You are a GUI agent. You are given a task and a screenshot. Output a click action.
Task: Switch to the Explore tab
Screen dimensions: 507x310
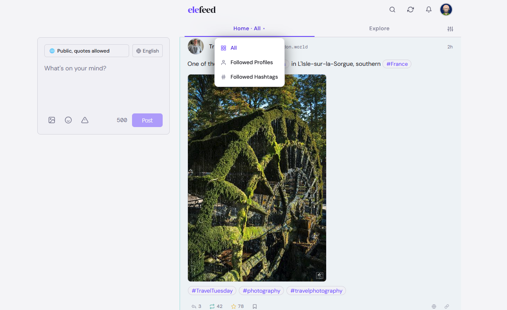pyautogui.click(x=379, y=28)
